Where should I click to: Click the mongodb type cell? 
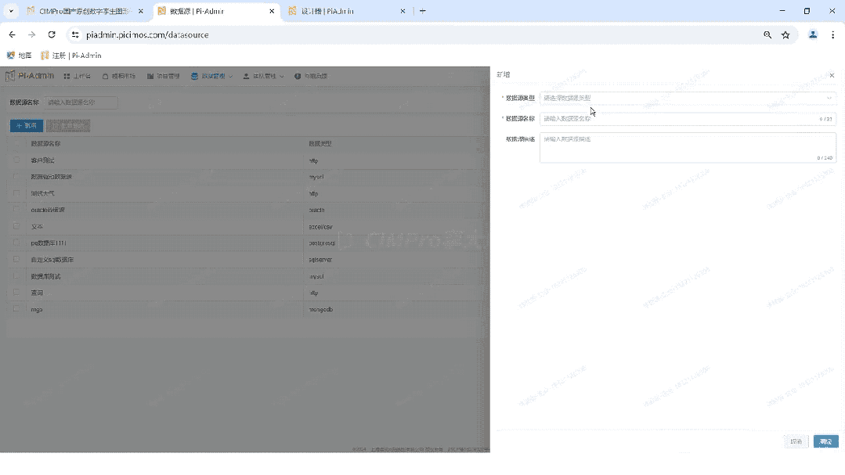click(x=320, y=310)
